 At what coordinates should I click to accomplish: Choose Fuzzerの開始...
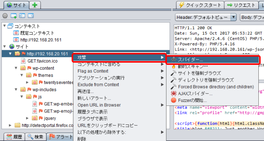tap(213, 100)
